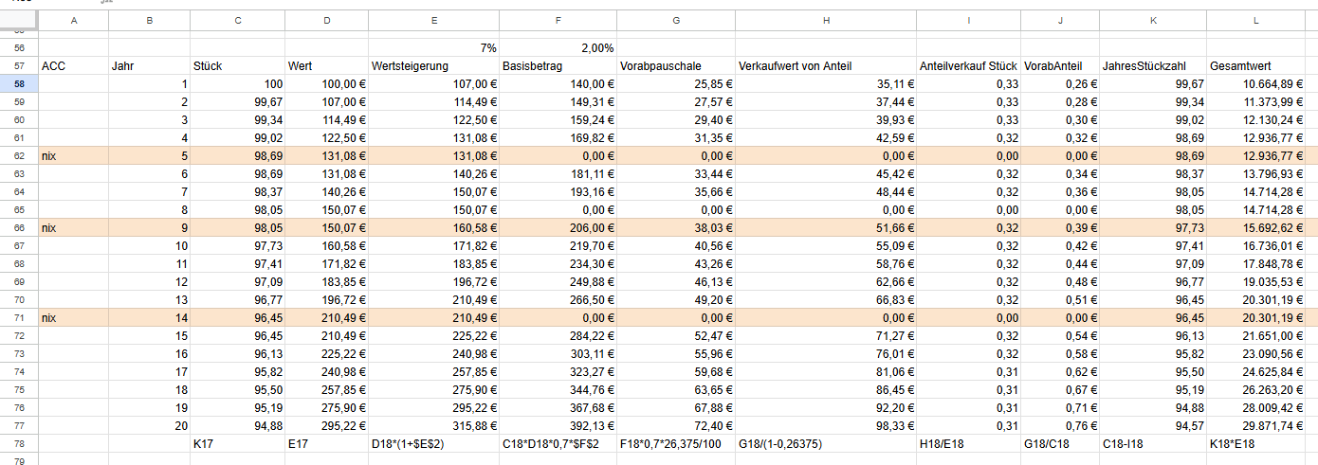Click formula text 'C18*D18*0,7*$F$2'
The height and width of the screenshot is (465, 1318).
coord(552,444)
